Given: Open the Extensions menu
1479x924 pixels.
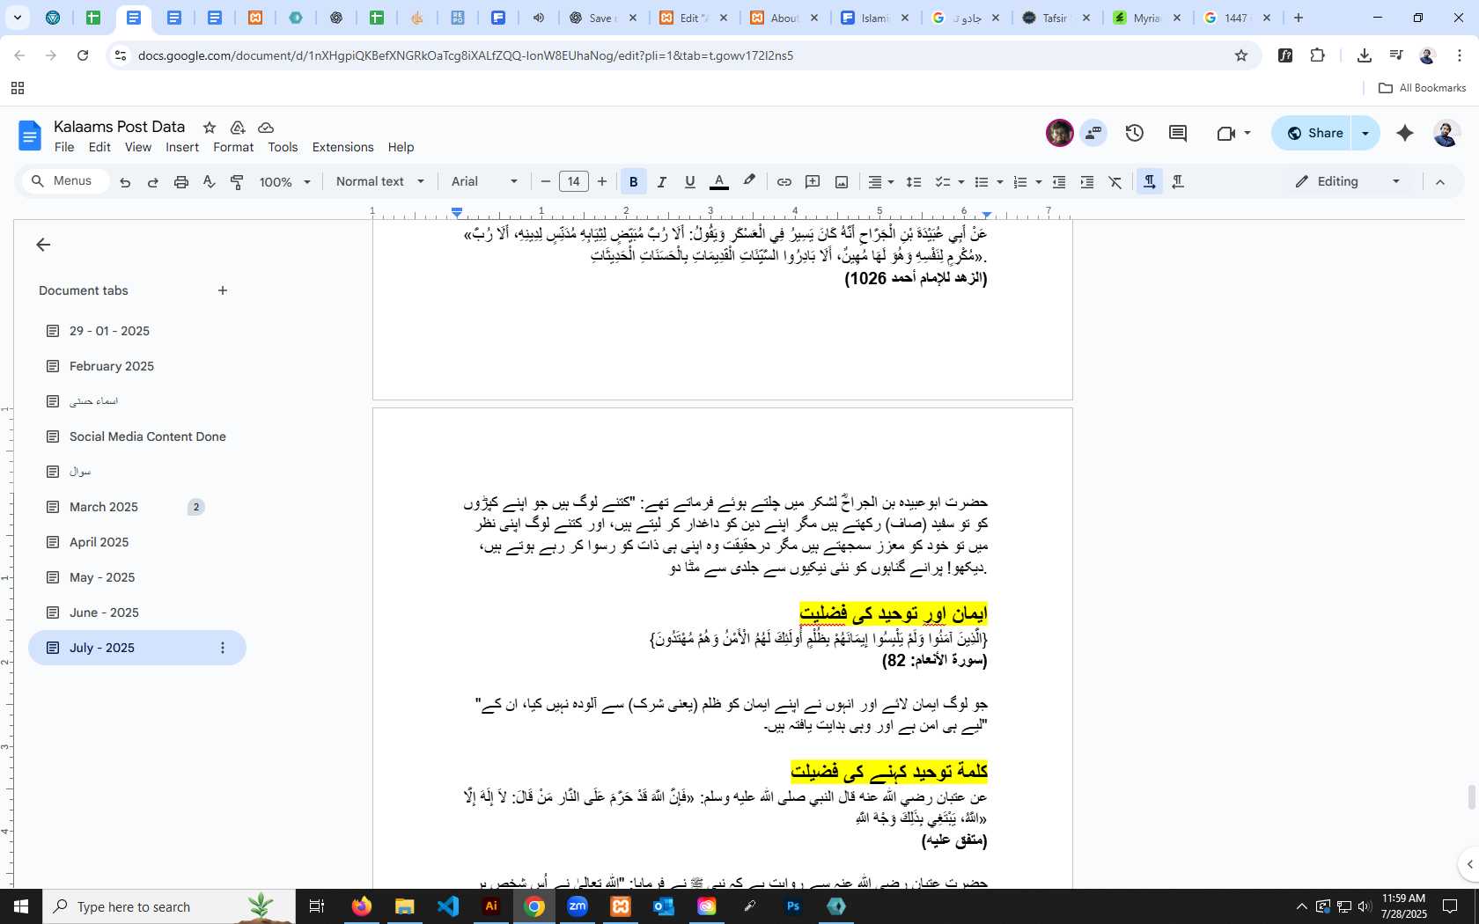Looking at the screenshot, I should click(x=342, y=147).
